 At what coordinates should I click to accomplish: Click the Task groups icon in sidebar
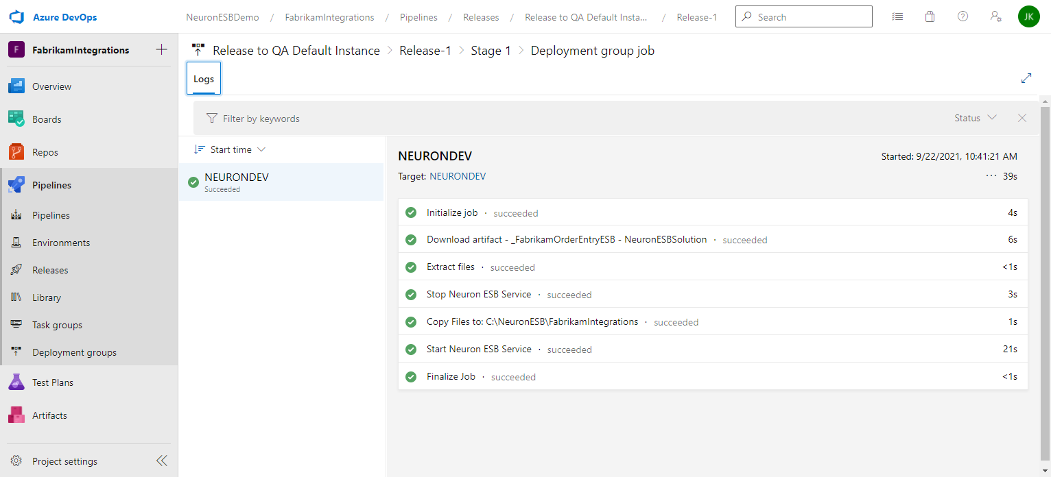click(16, 325)
